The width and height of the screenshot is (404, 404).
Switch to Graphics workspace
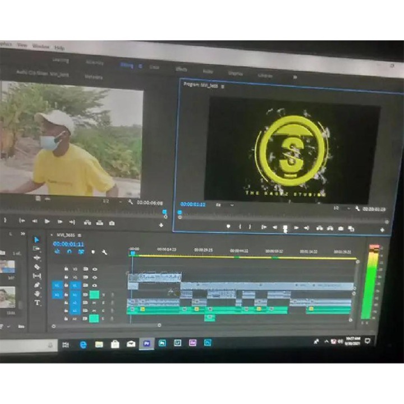(236, 74)
